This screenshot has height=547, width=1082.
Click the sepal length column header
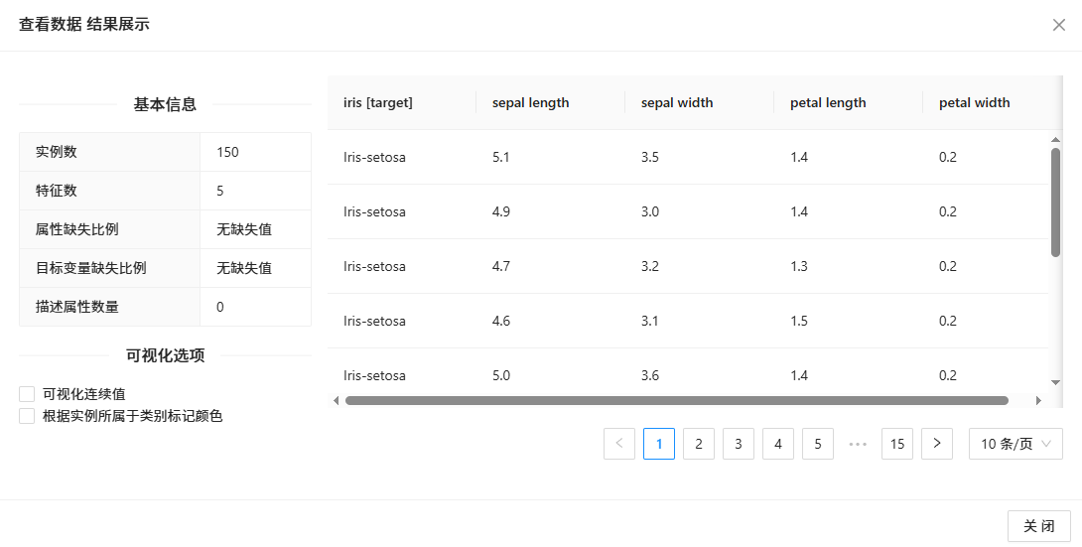(531, 102)
